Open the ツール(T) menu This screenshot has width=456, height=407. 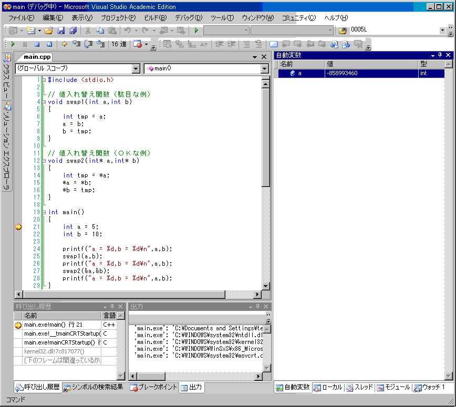click(222, 18)
